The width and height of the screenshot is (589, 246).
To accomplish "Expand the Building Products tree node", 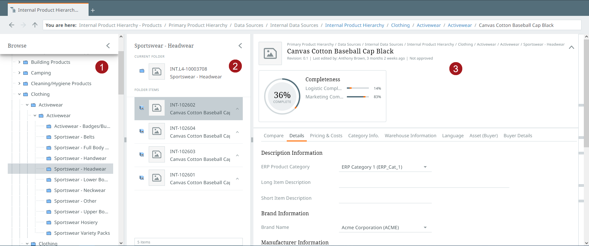I will (x=19, y=62).
